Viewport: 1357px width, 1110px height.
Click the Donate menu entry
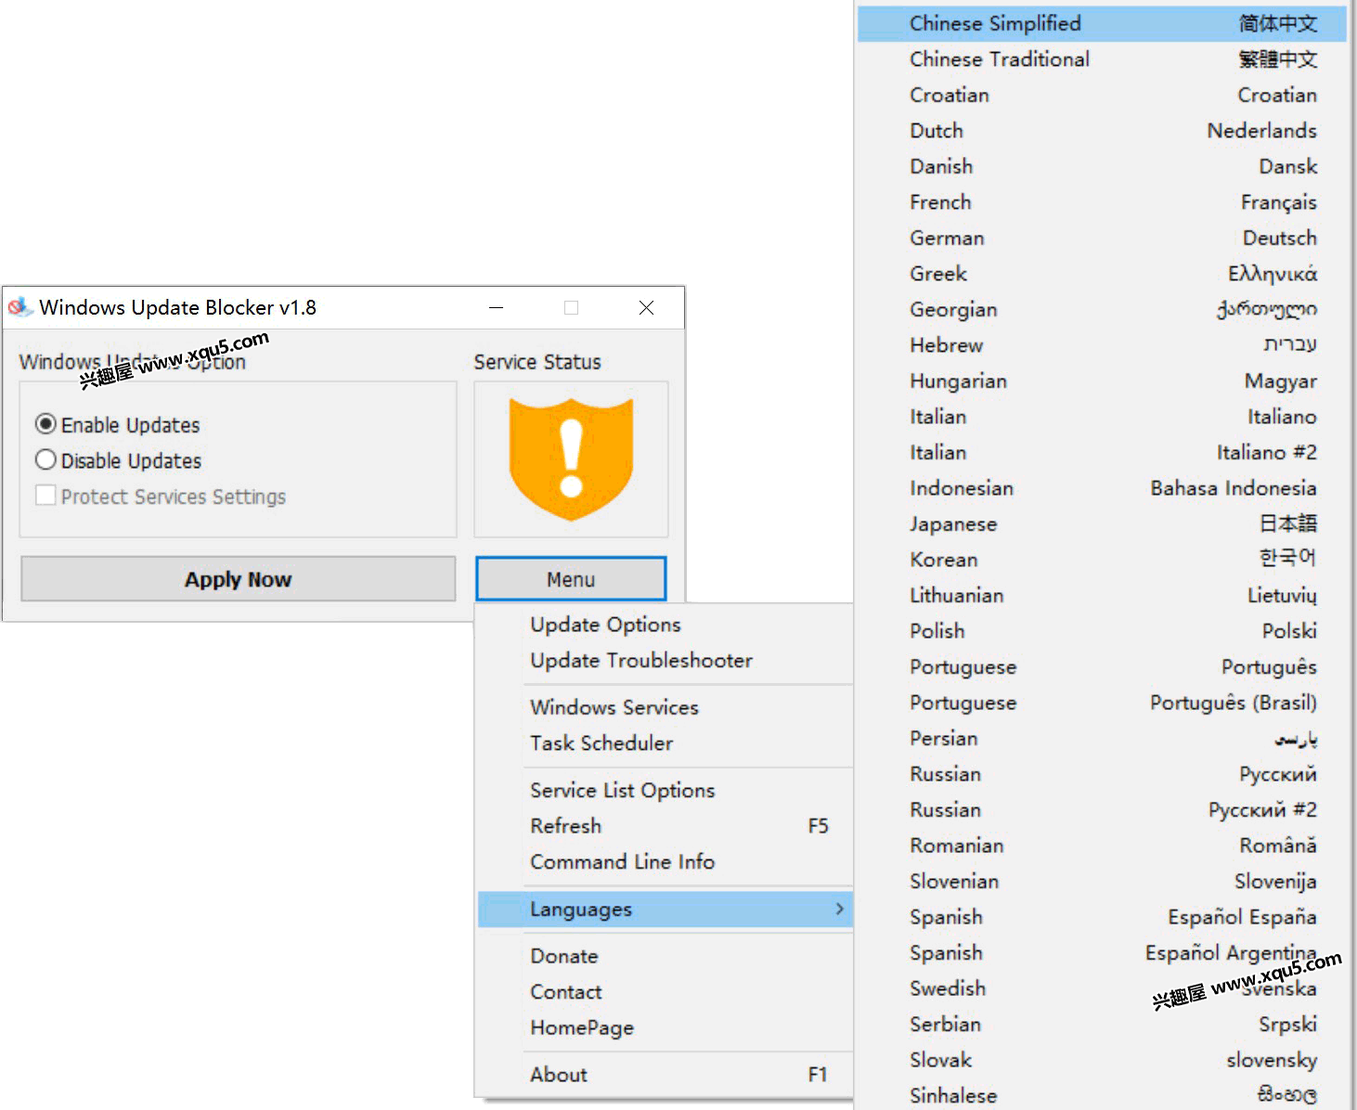[x=665, y=956]
